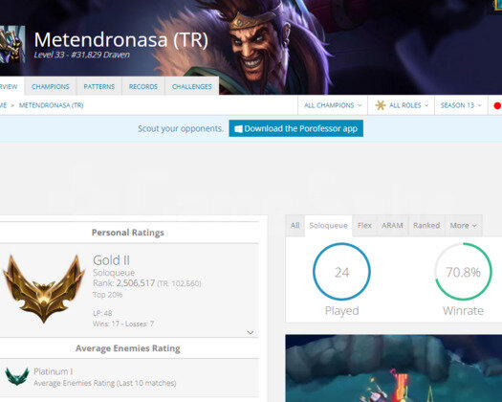Switch to the Challenges tab
Image resolution: width=502 pixels, height=402 pixels.
click(192, 86)
